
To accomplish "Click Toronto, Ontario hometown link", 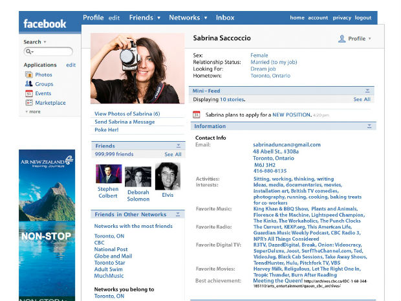I will coord(270,76).
